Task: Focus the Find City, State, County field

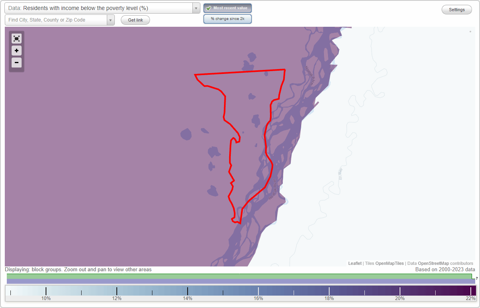Action: point(56,20)
